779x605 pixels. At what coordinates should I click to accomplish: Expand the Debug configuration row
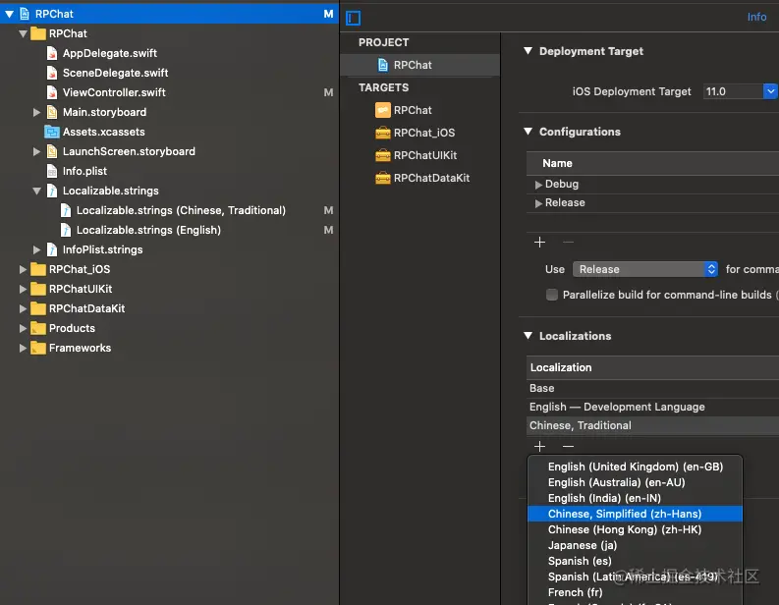538,185
